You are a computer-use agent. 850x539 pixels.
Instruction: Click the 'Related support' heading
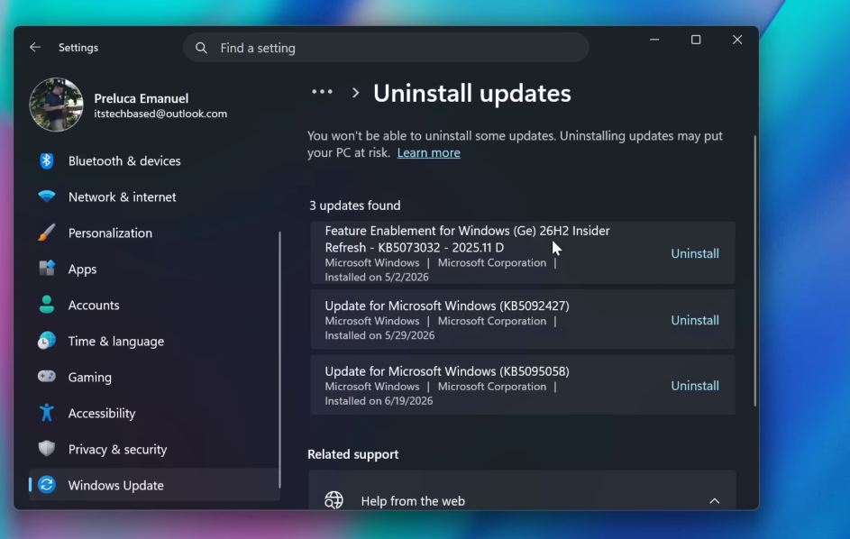(x=353, y=454)
